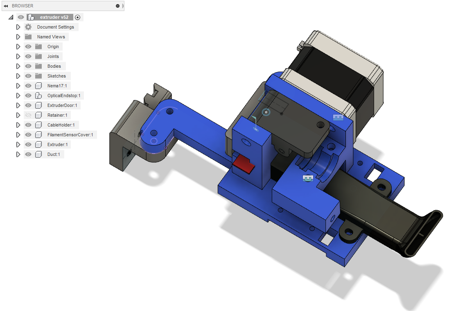Hide the OpticalEndstop:1 component
The image size is (467, 311).
(28, 96)
